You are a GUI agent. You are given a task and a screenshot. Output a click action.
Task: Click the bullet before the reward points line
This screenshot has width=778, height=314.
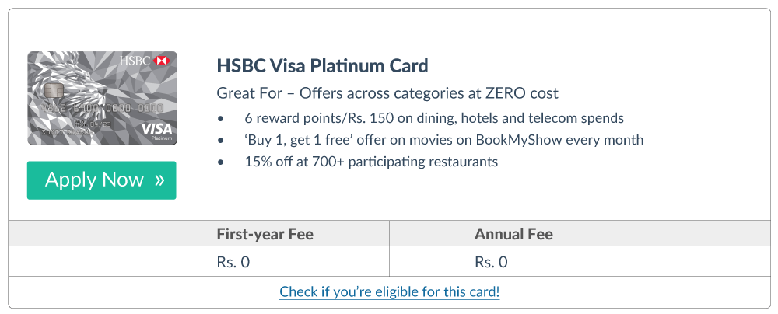[x=221, y=119]
